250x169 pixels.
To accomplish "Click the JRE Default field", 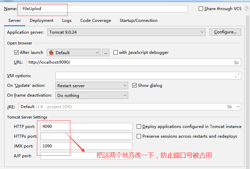I will (x=130, y=107).
